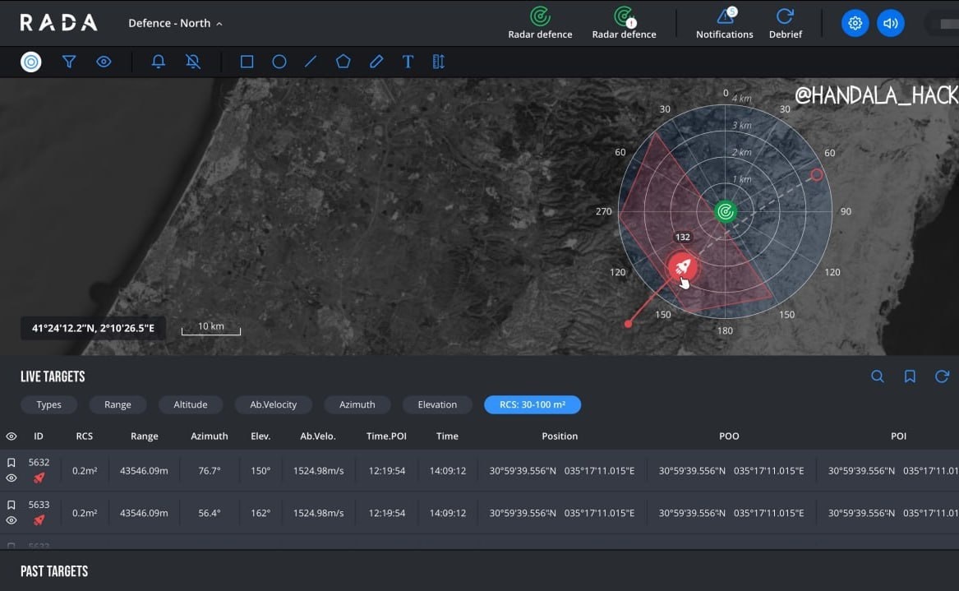Click the muted bell alerts icon
Viewport: 959px width, 591px height.
[x=193, y=62]
